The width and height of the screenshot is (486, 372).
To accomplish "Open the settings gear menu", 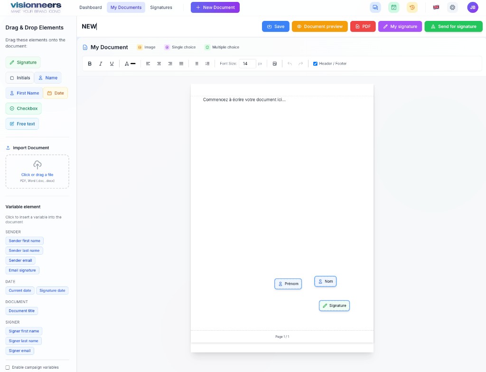I will coord(452,7).
